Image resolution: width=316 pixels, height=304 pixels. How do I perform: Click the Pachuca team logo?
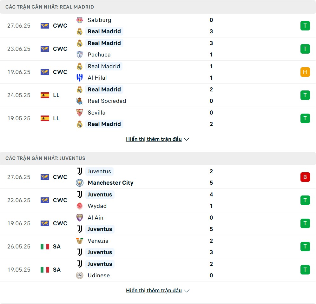[80, 55]
